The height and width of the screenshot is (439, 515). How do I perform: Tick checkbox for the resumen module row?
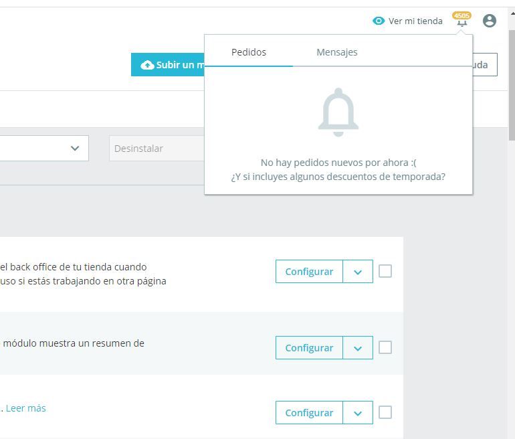click(385, 347)
